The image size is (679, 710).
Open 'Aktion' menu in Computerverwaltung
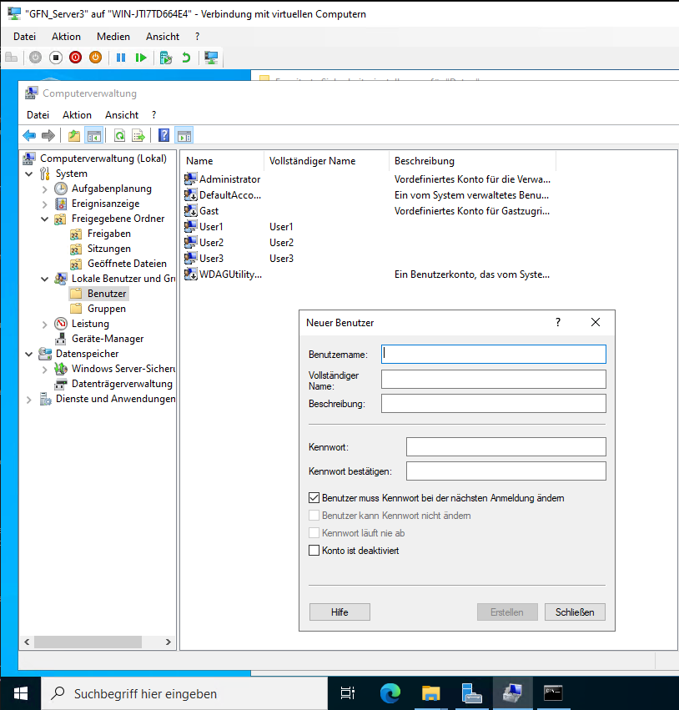(x=77, y=115)
